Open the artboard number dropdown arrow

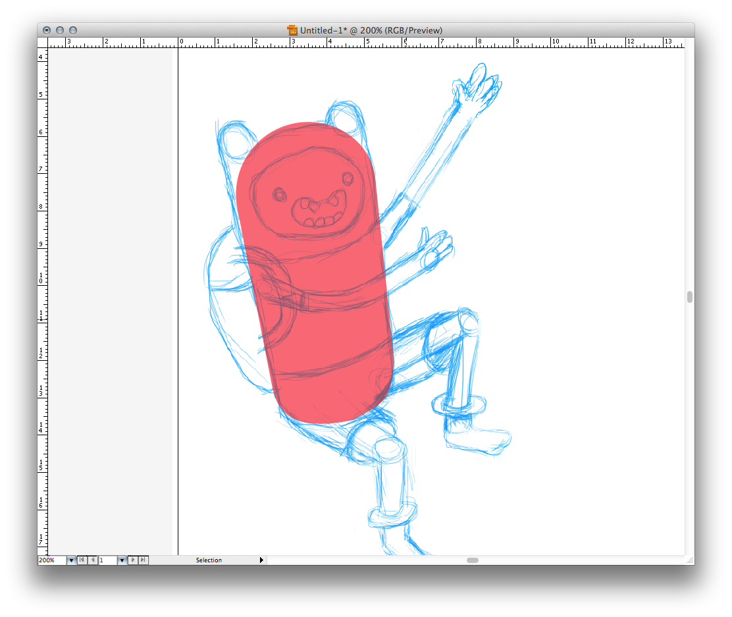(122, 560)
